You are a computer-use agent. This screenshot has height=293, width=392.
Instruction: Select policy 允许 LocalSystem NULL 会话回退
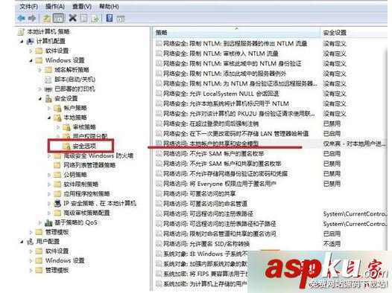tap(221, 94)
